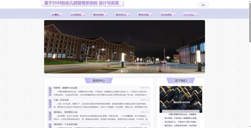
Task: Select the first carousel indicator dot
Action: pyautogui.click(x=122, y=71)
